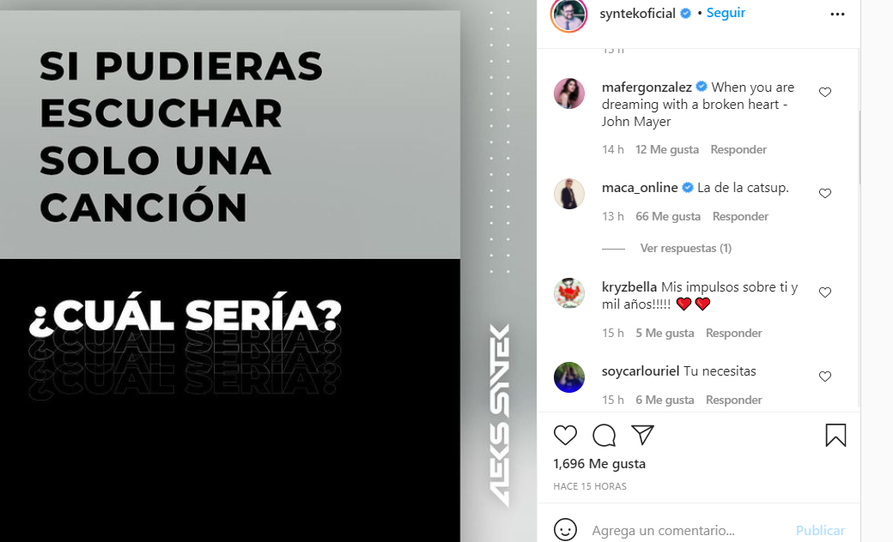Screen dimensions: 893x542
Task: Open mafergonzalez avatar
Action: (569, 93)
